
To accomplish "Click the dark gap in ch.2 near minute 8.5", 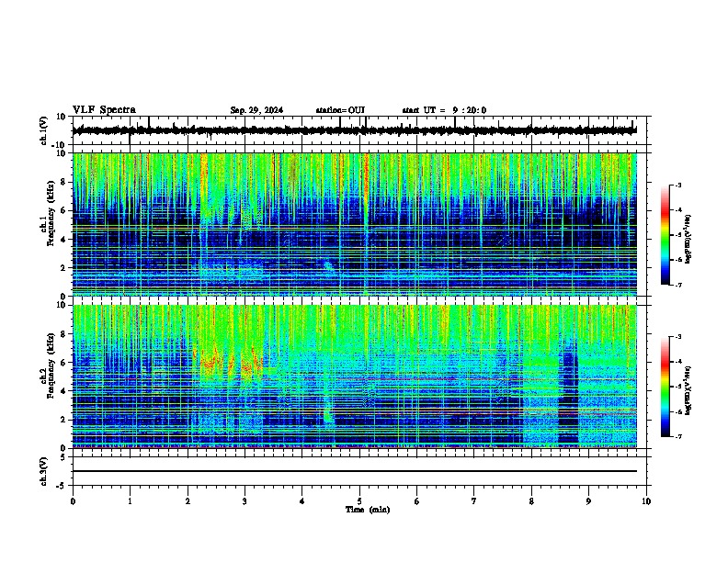I will coord(568,394).
